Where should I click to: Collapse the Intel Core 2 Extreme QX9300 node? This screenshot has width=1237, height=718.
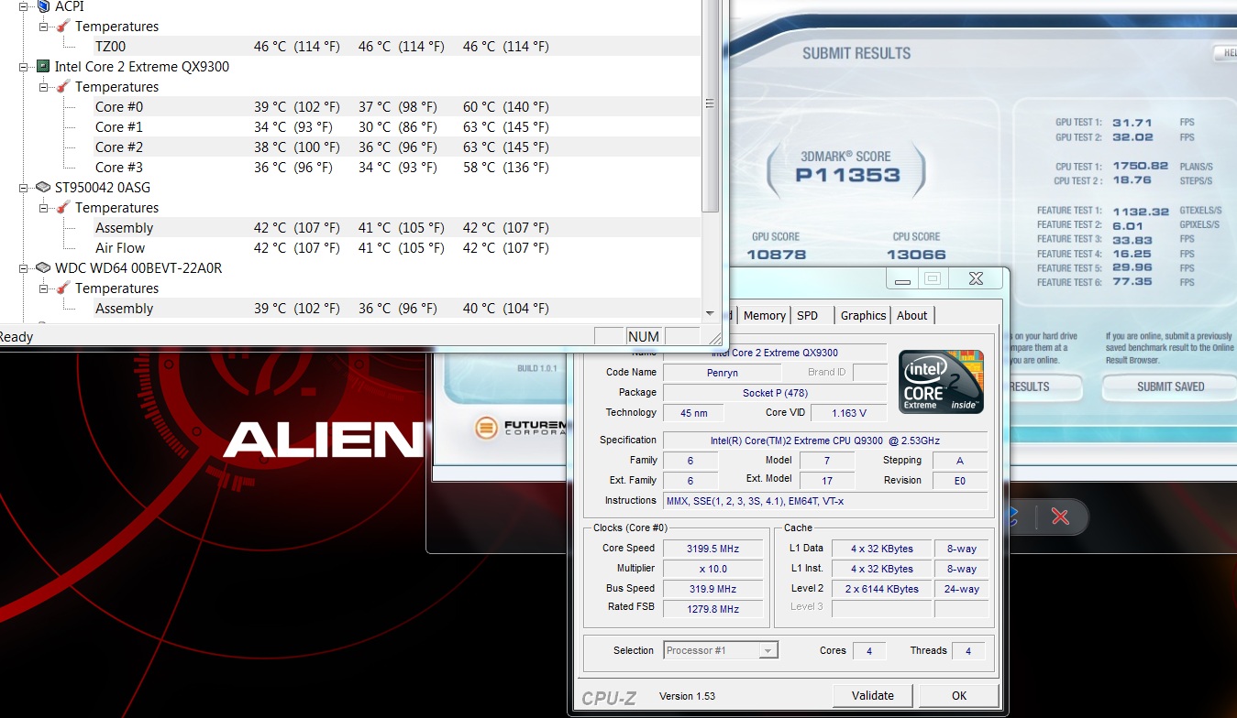click(24, 67)
